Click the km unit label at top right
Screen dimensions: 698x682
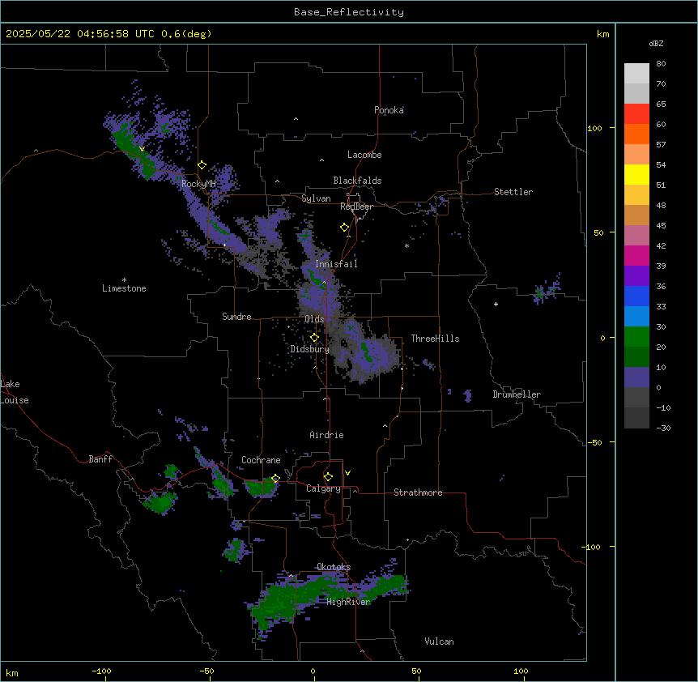coord(602,34)
